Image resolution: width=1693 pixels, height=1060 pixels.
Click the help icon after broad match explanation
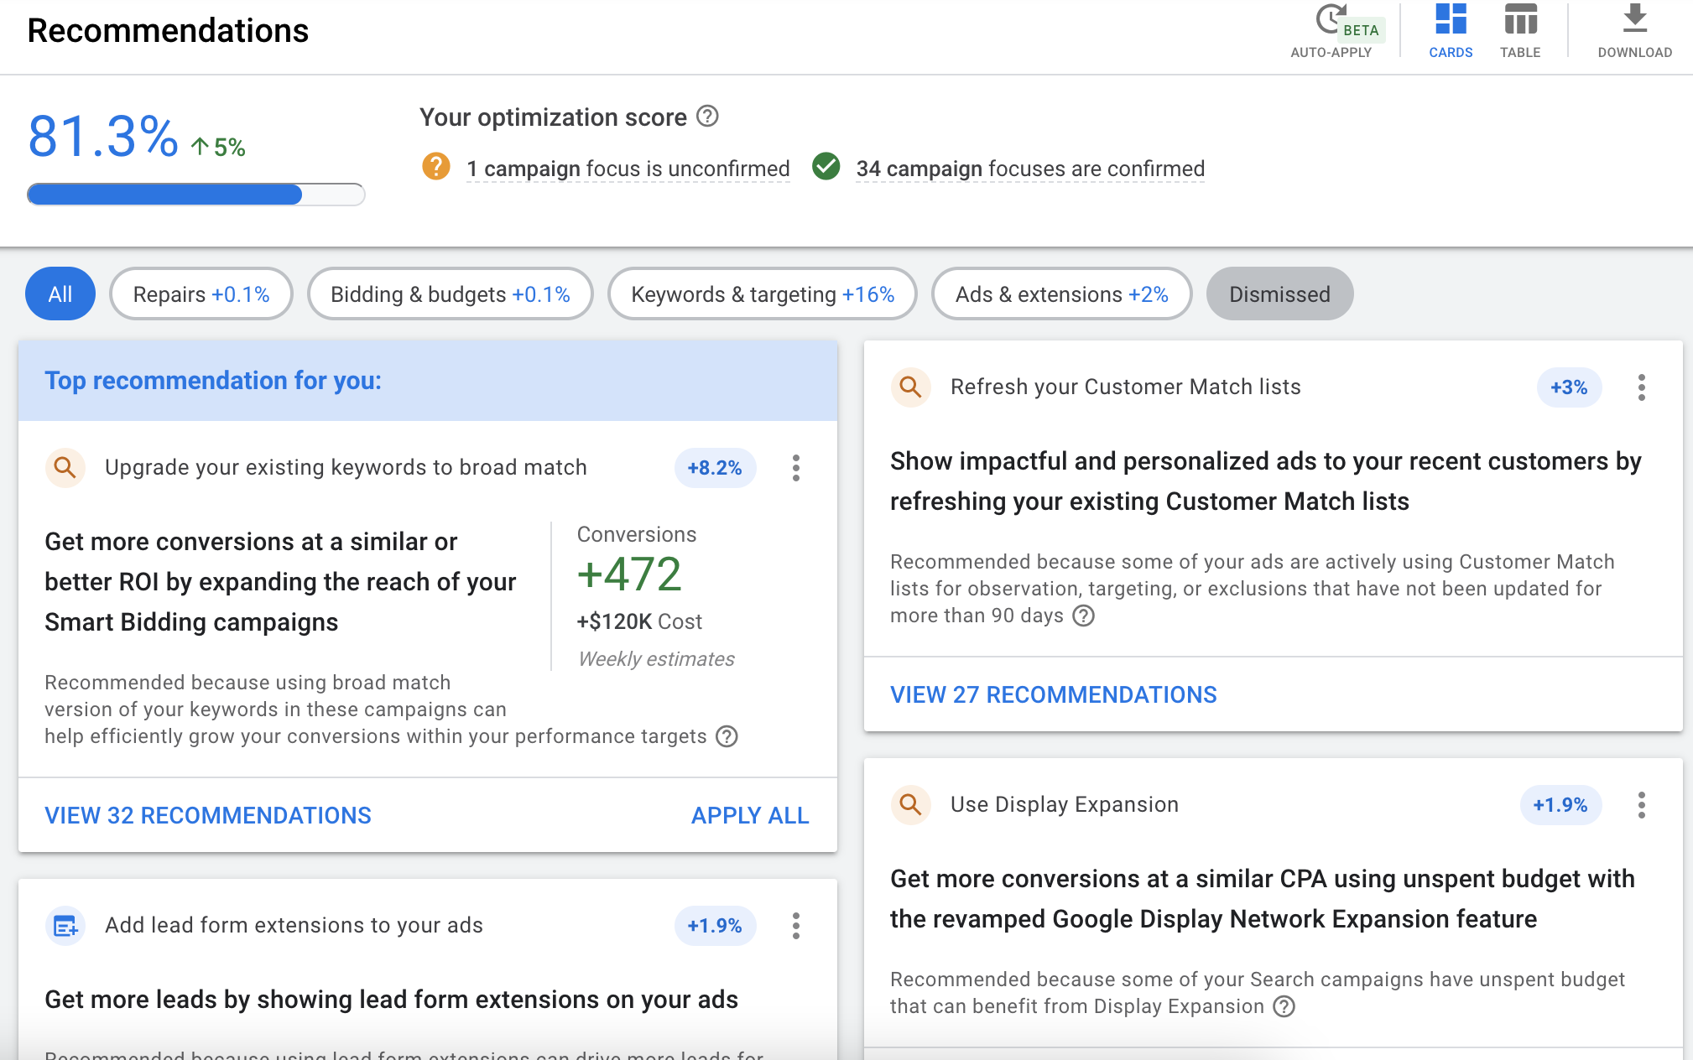click(x=727, y=736)
